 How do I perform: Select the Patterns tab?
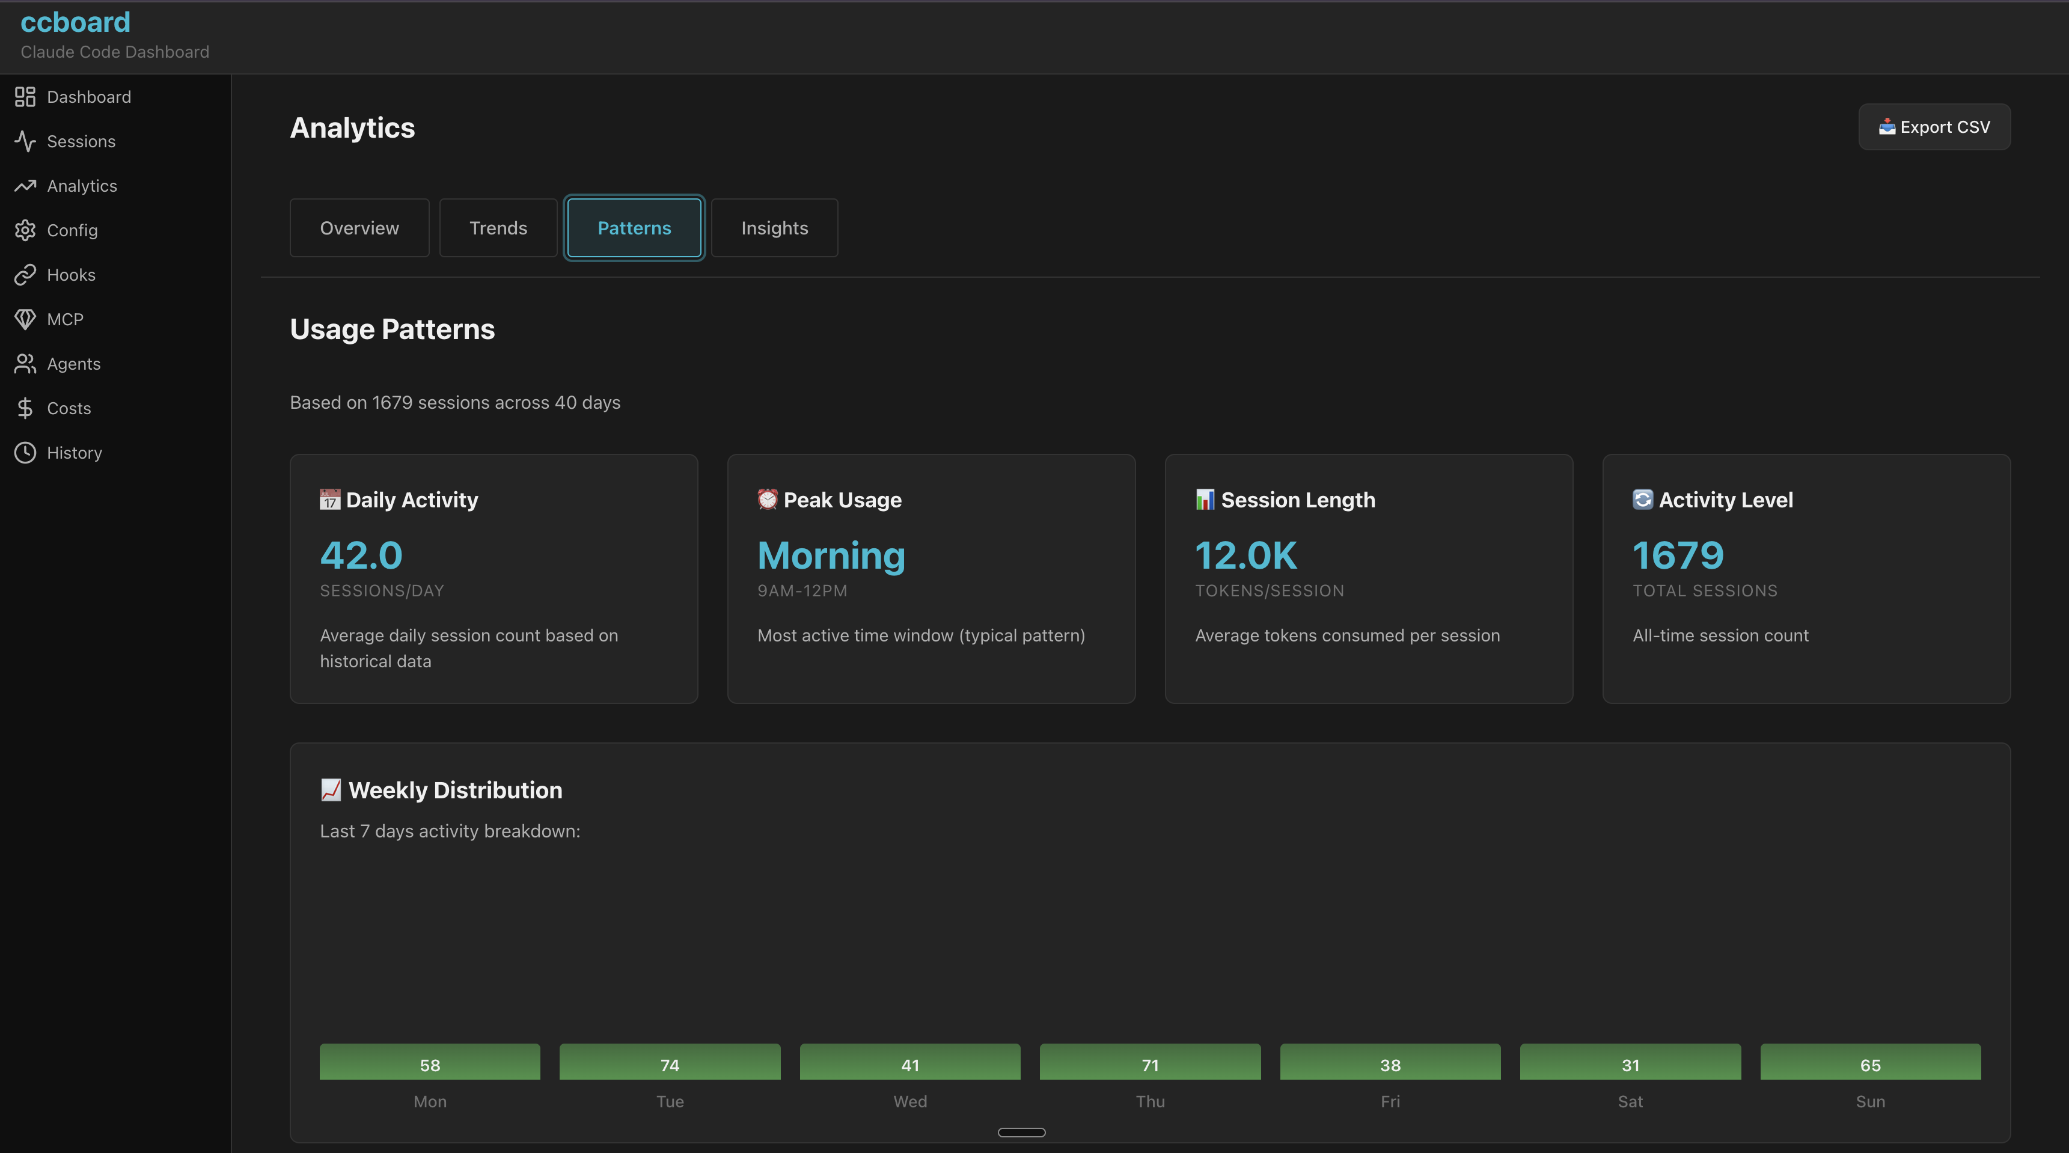634,227
